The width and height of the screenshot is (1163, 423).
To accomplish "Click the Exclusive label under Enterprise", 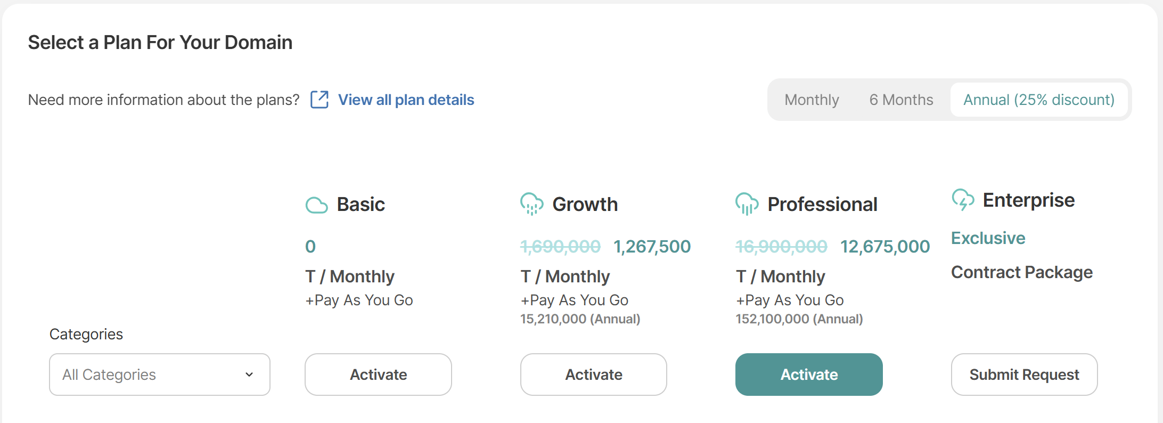I will [x=988, y=238].
